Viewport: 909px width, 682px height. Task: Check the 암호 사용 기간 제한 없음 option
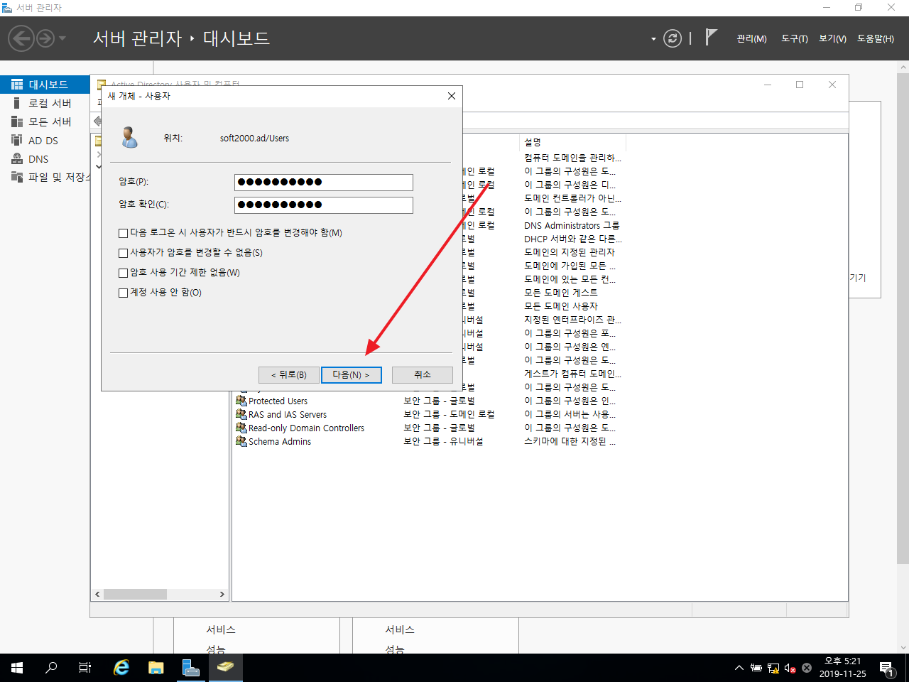[x=123, y=272]
